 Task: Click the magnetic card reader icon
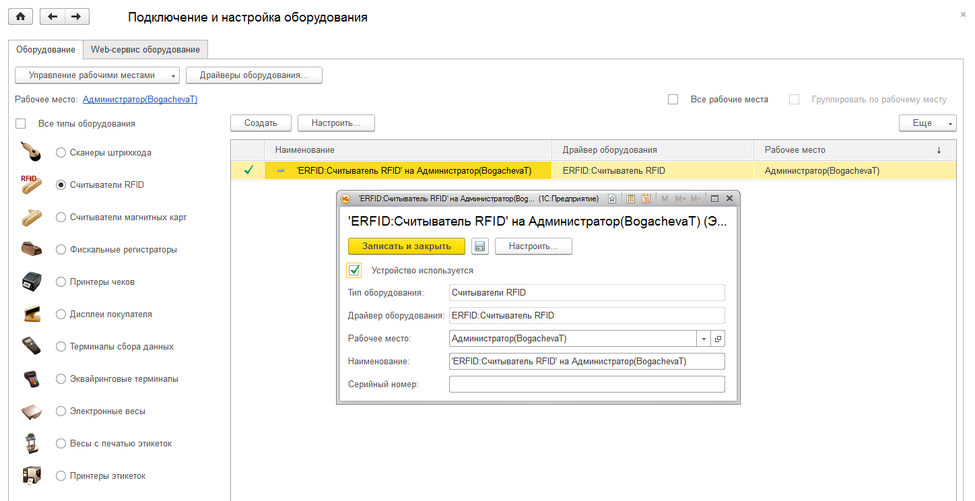pos(30,218)
